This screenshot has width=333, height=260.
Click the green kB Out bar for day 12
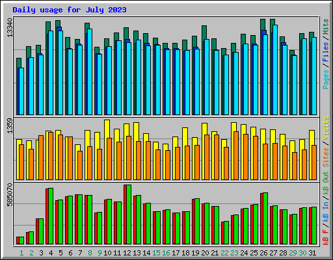129,214
